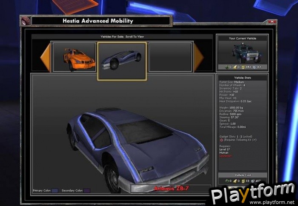Click the red Tinkering Kit requirement icon

[x=221, y=140]
